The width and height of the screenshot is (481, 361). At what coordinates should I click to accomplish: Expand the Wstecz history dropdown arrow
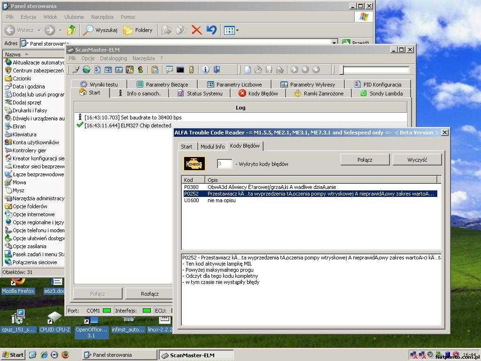pyautogui.click(x=39, y=30)
